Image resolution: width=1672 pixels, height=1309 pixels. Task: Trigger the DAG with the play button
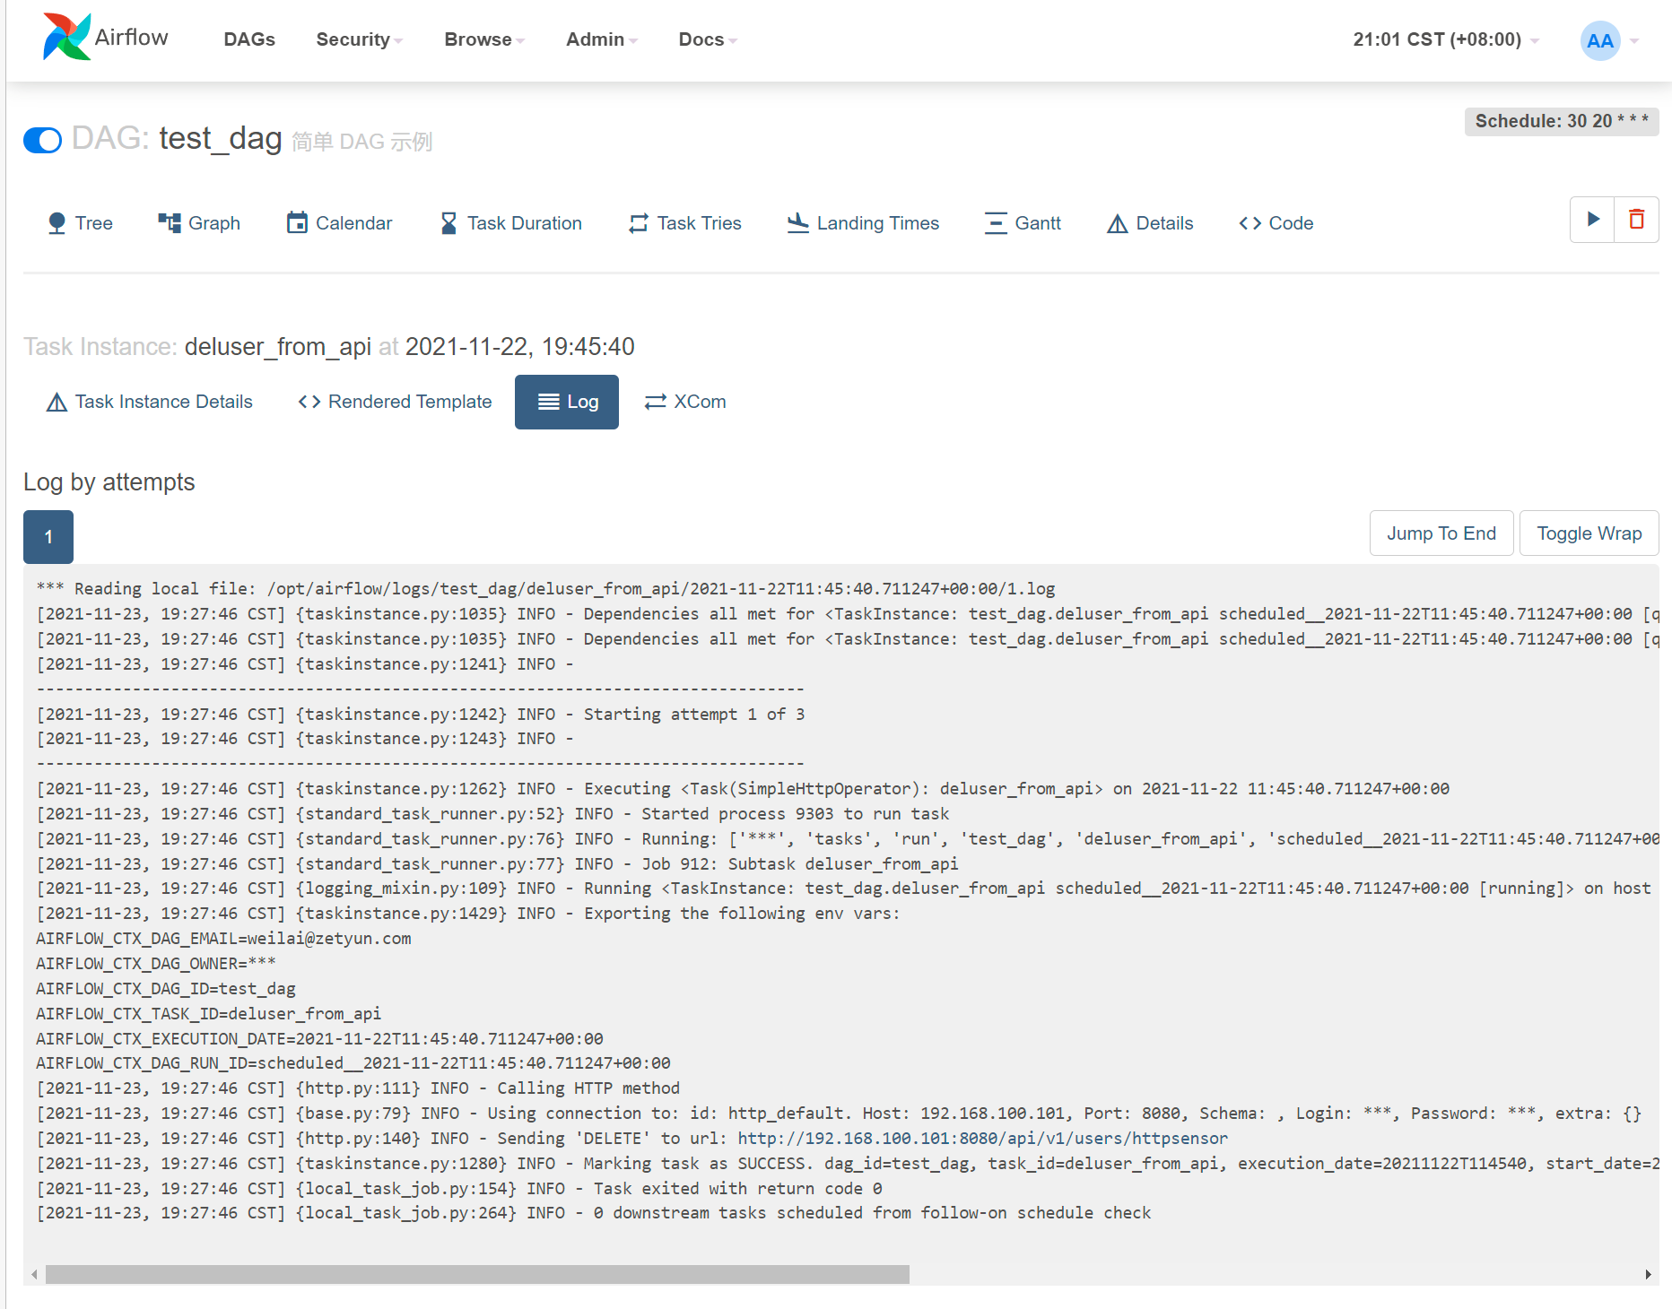pyautogui.click(x=1592, y=220)
